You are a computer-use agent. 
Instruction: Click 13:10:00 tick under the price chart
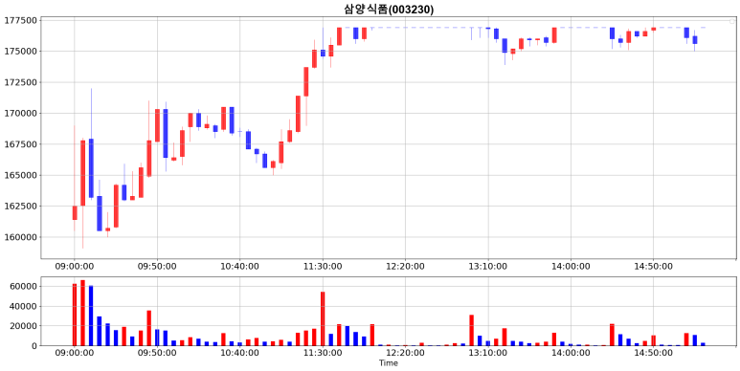487,267
